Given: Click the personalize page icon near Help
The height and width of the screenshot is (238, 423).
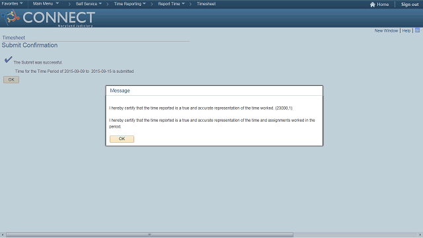Looking at the screenshot, I should pyautogui.click(x=417, y=30).
